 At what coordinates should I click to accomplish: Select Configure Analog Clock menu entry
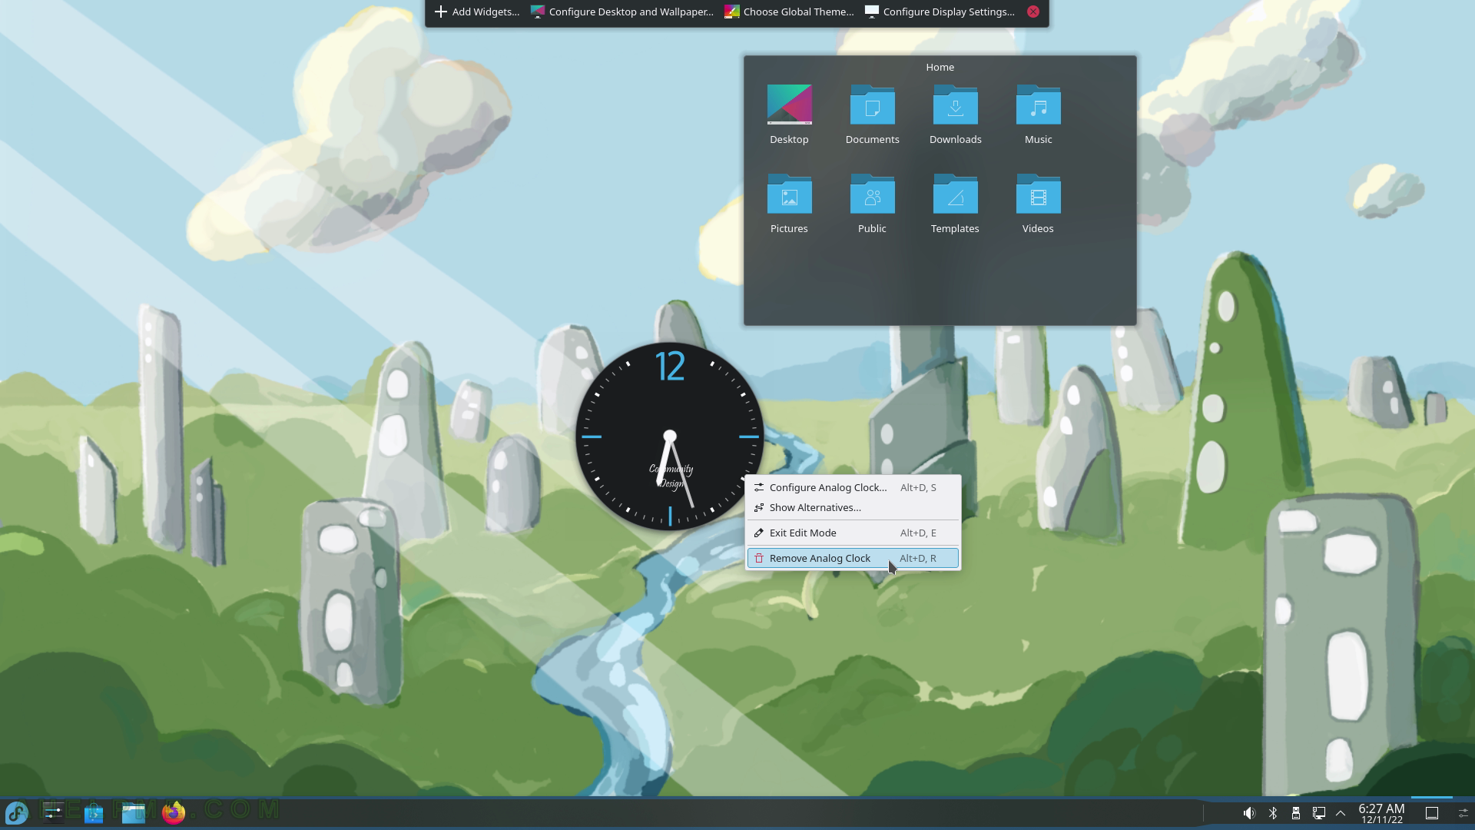point(854,487)
